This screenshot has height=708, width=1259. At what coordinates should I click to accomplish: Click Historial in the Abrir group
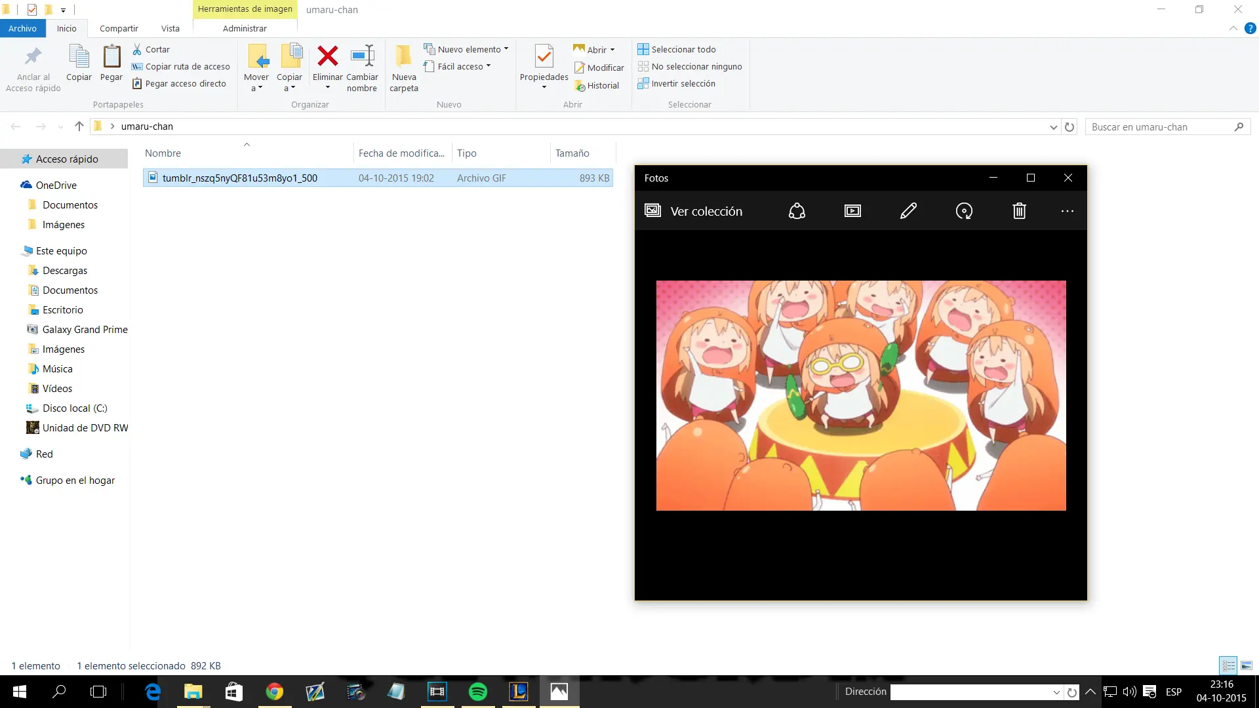(597, 85)
